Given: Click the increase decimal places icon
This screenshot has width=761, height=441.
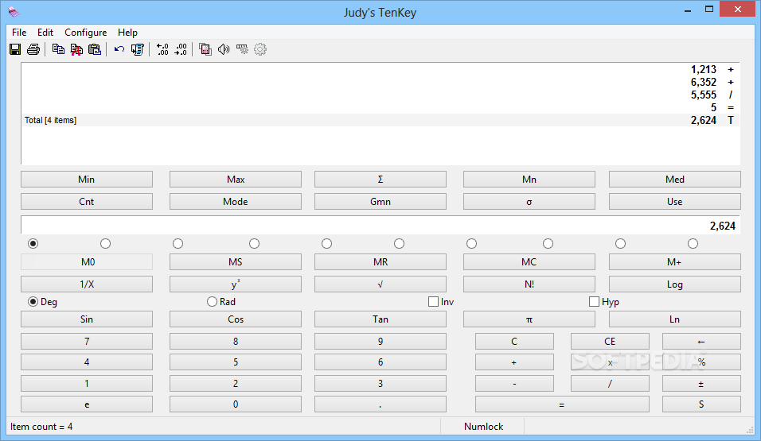Looking at the screenshot, I should pyautogui.click(x=162, y=49).
